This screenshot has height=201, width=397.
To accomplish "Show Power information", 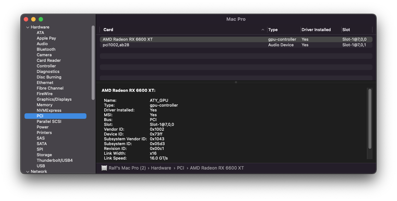I will click(x=43, y=127).
